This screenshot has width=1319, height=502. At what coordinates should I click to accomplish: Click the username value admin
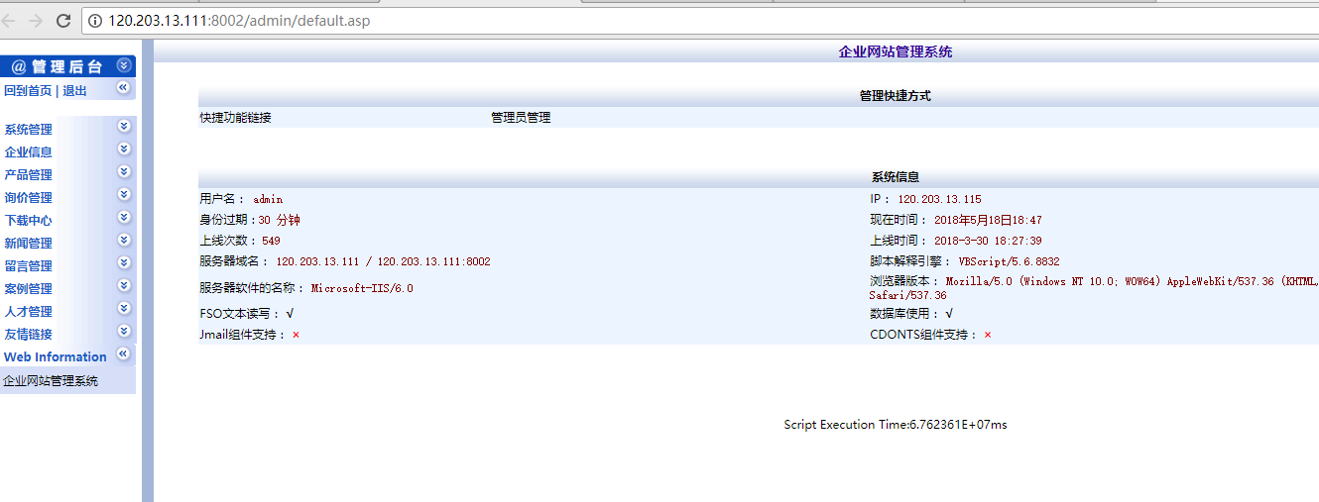268,199
